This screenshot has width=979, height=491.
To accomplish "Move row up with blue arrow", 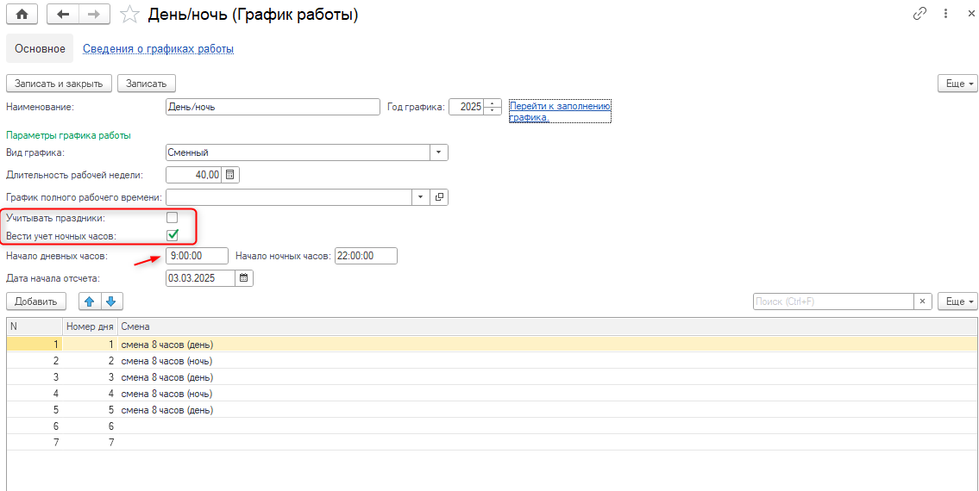I will click(x=90, y=301).
